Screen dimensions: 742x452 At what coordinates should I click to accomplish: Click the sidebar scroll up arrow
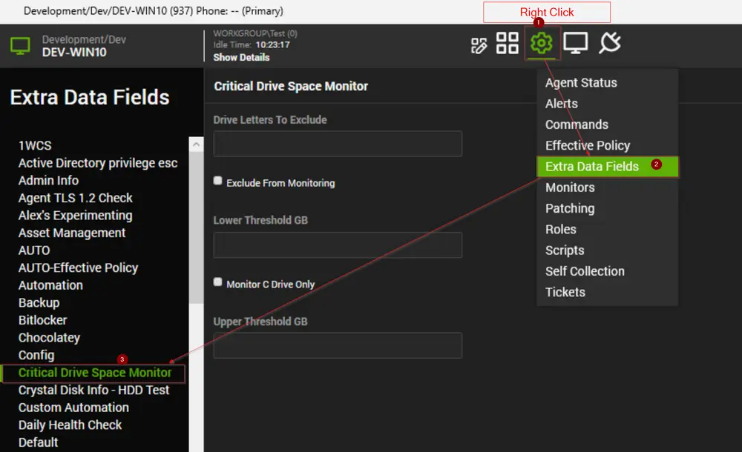click(197, 144)
